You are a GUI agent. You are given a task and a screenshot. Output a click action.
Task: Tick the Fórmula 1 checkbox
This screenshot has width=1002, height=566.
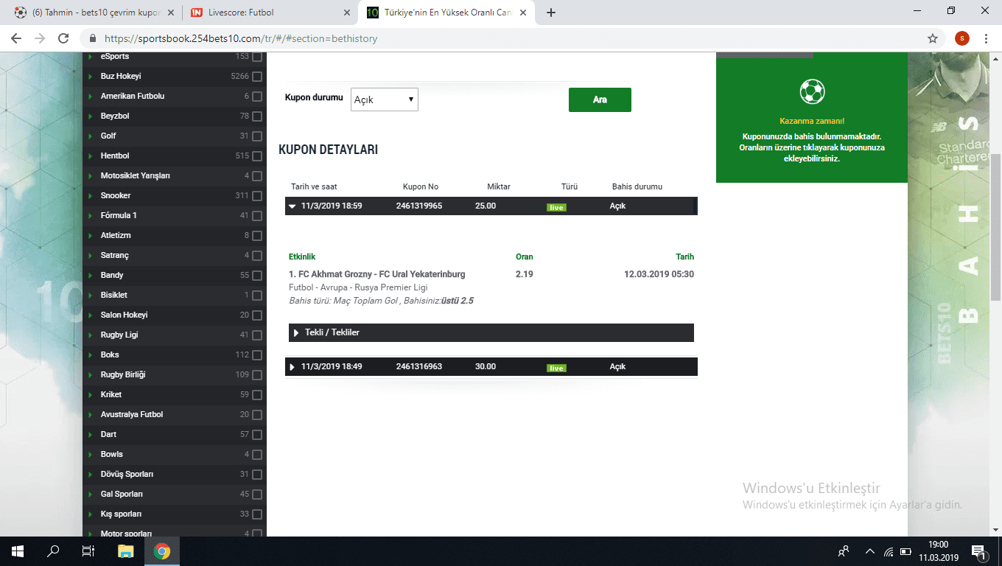click(257, 216)
